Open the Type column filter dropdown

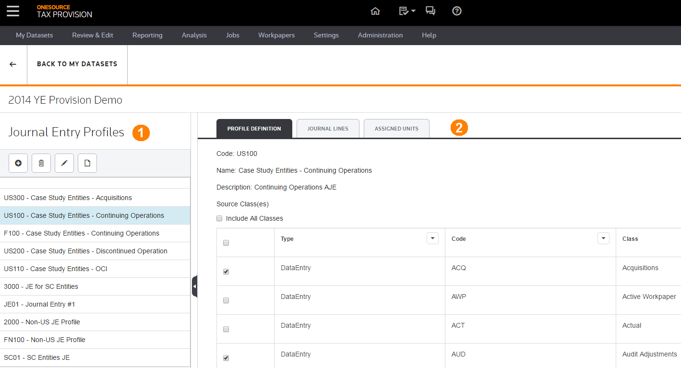(x=432, y=238)
